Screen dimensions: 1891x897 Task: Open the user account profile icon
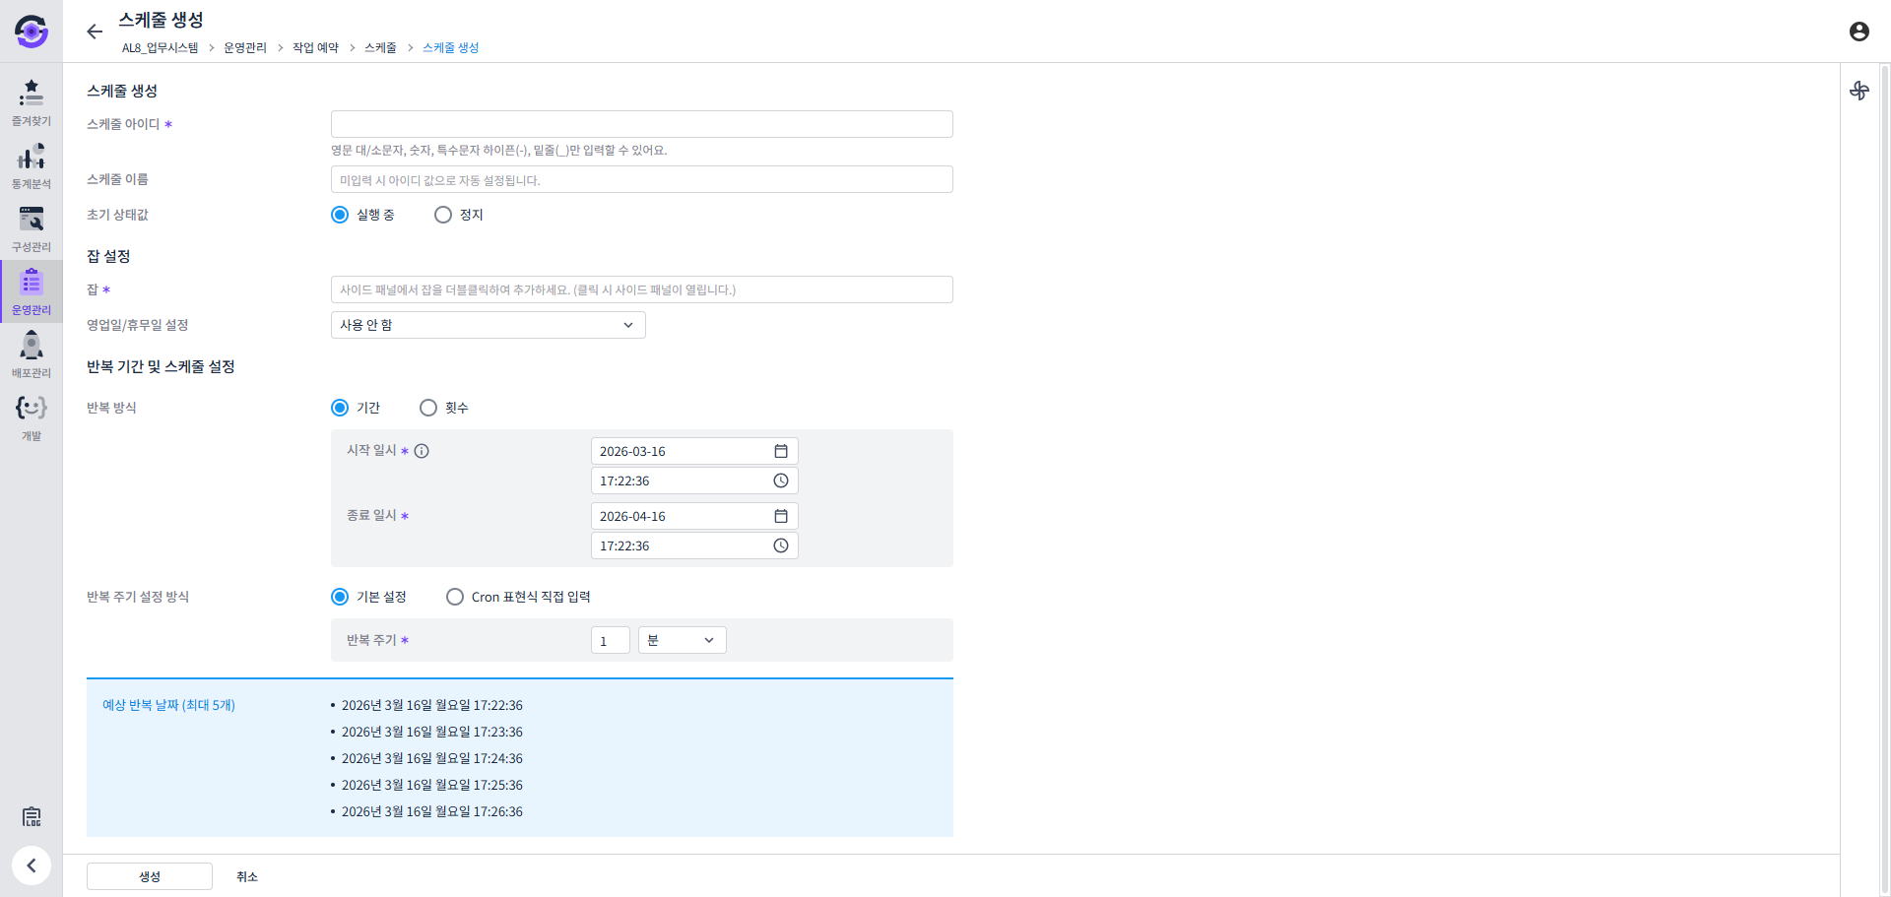1858,32
